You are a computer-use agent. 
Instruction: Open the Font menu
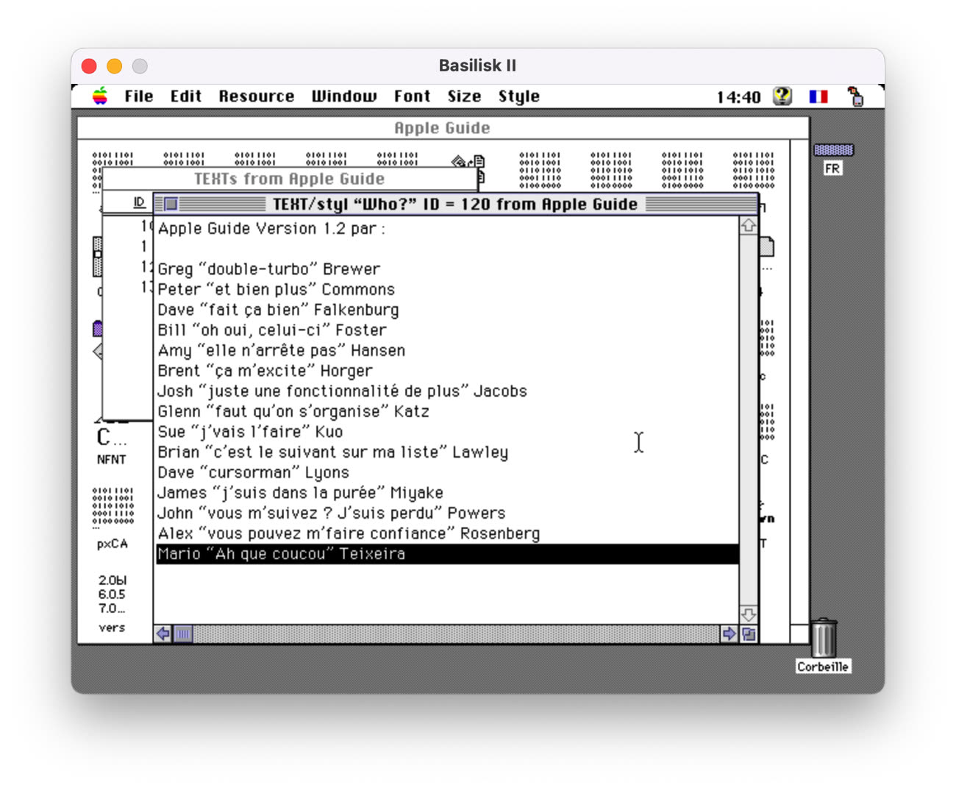[412, 96]
